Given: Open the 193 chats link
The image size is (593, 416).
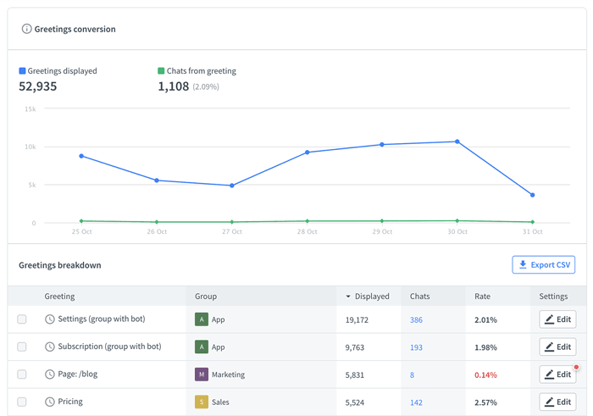Looking at the screenshot, I should point(416,347).
